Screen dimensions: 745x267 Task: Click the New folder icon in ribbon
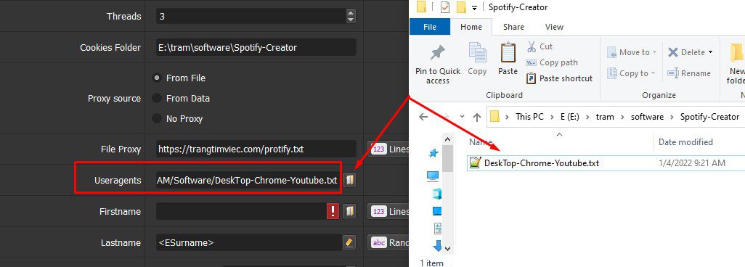[737, 53]
